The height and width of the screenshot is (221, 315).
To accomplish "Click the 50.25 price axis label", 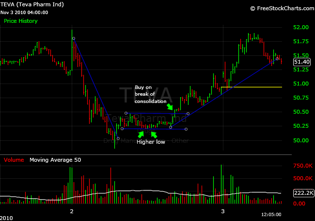I will tap(301, 126).
